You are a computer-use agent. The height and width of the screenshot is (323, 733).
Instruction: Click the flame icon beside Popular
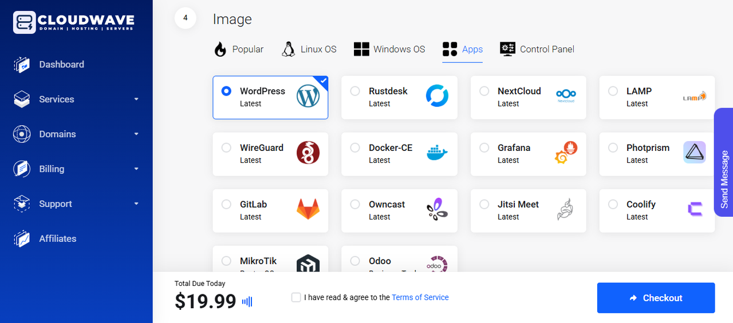pos(220,49)
